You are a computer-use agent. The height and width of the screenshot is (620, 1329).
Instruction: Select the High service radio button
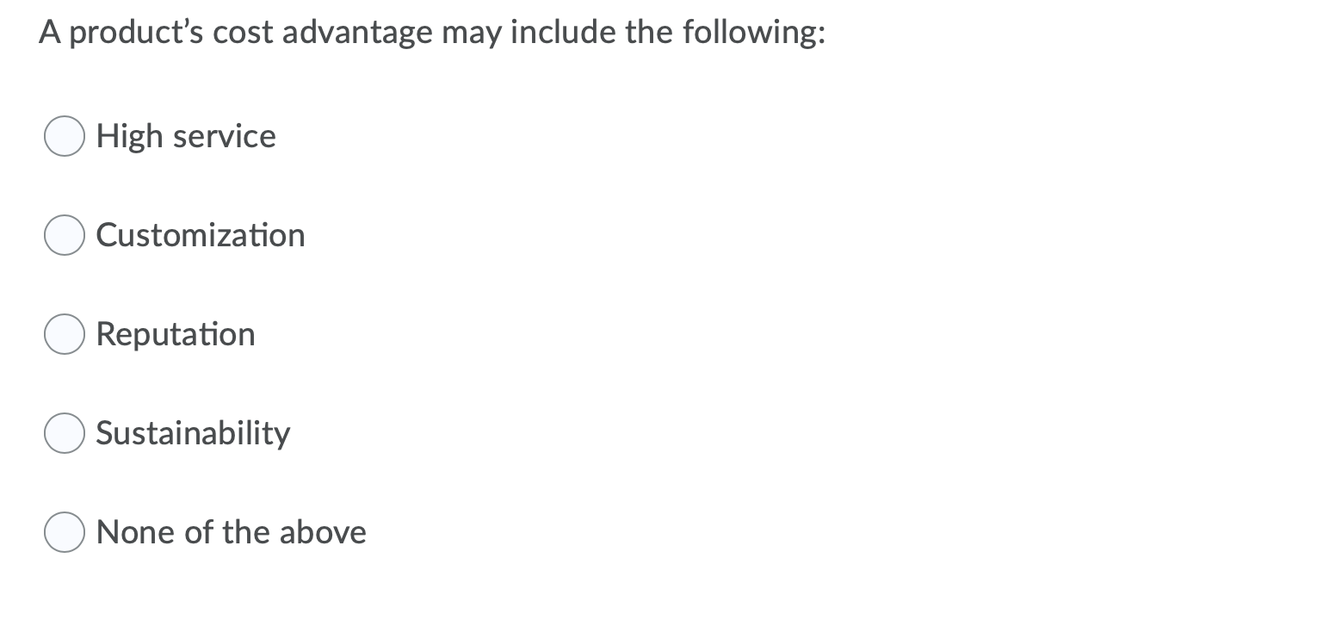tap(64, 135)
